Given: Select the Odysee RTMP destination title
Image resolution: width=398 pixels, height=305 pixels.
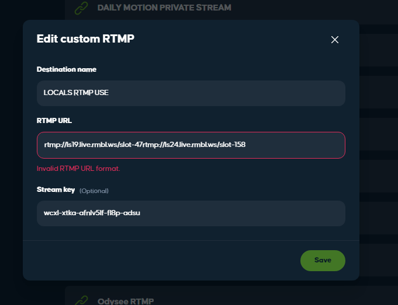Looking at the screenshot, I should [126, 301].
